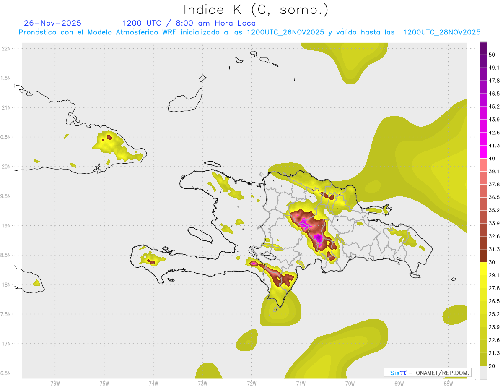Click the "76W" longitude label
Screen dimensions: 503x389
55,383
